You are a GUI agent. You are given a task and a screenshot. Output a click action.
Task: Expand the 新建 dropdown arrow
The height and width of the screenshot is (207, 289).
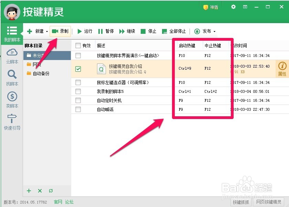coord(47,31)
